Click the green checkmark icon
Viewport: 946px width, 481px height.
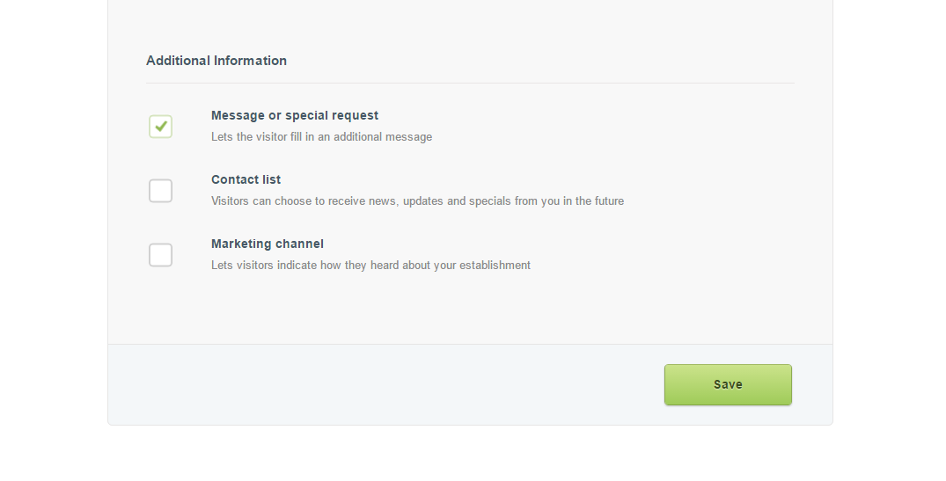tap(161, 126)
